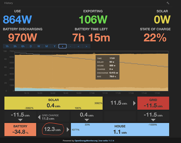Image resolution: width=181 pixels, height=143 pixels.
Task: Pan graph right with the > button
Action: pos(86,46)
